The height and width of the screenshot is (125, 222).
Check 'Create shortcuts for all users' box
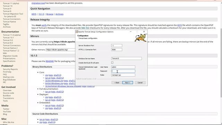coord(112,62)
